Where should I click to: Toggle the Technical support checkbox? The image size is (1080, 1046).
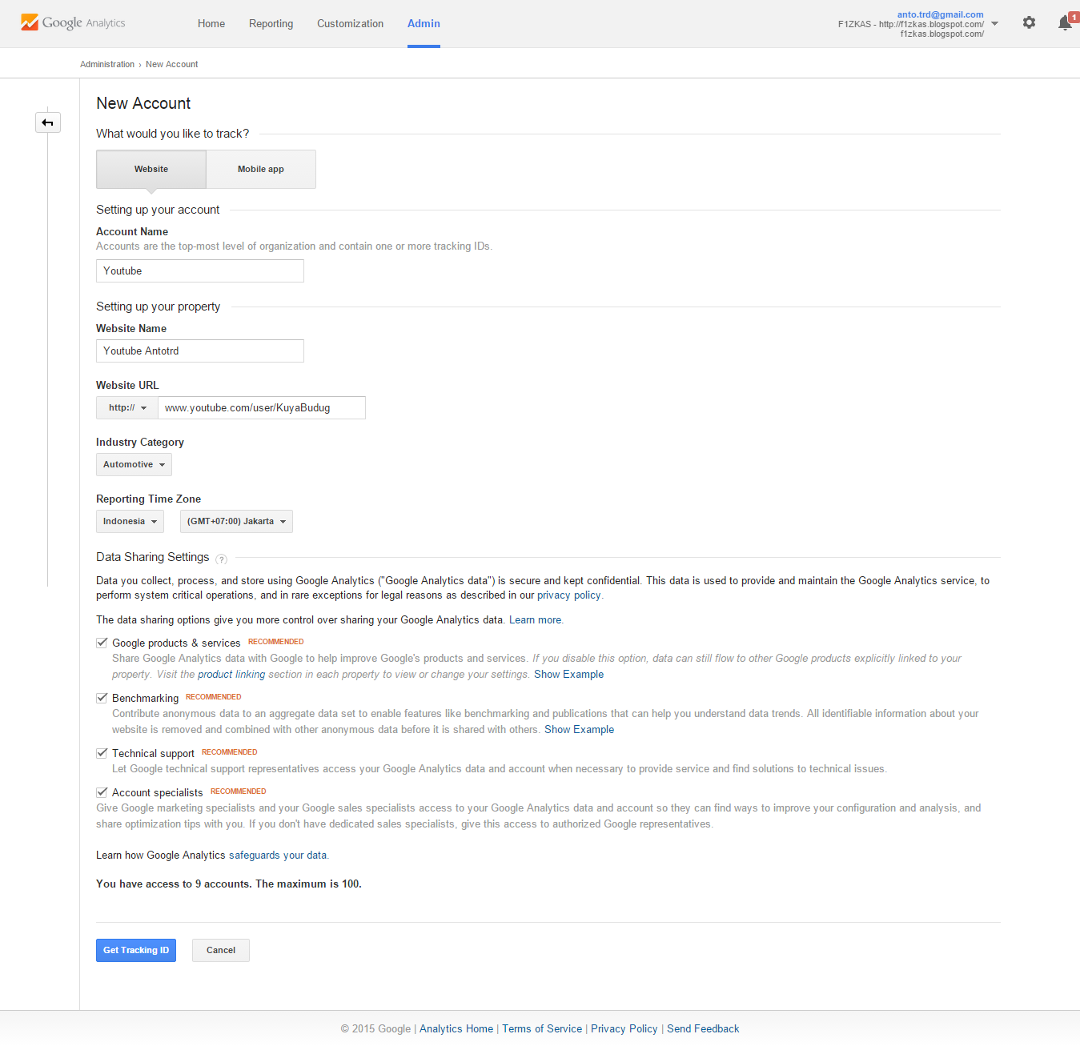(102, 752)
